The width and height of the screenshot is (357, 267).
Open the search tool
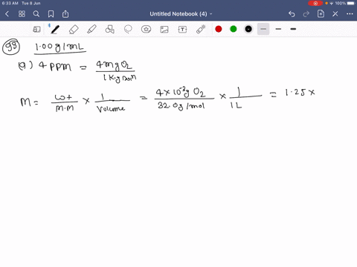click(x=36, y=14)
